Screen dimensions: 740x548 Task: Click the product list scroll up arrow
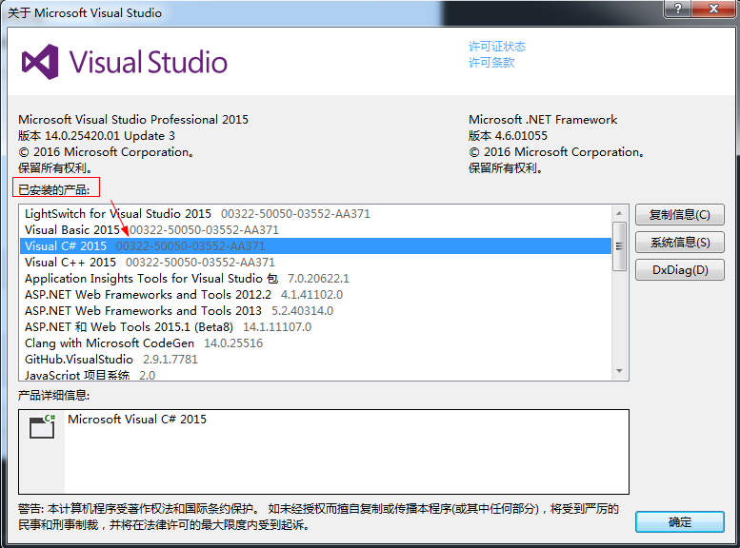click(619, 214)
